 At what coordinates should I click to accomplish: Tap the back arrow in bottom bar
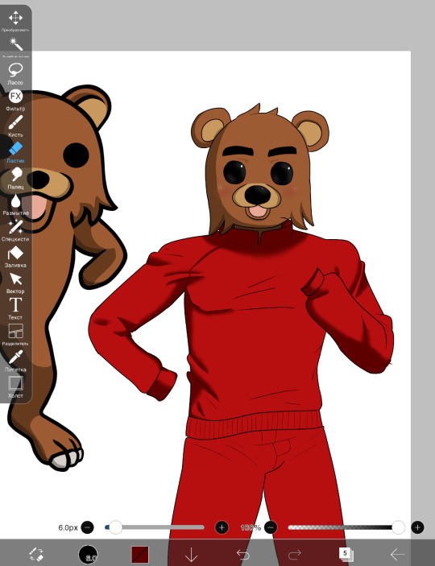[x=397, y=554]
